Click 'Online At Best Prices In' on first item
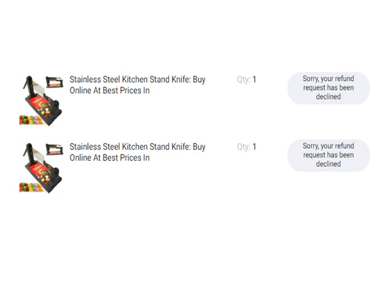 point(109,90)
